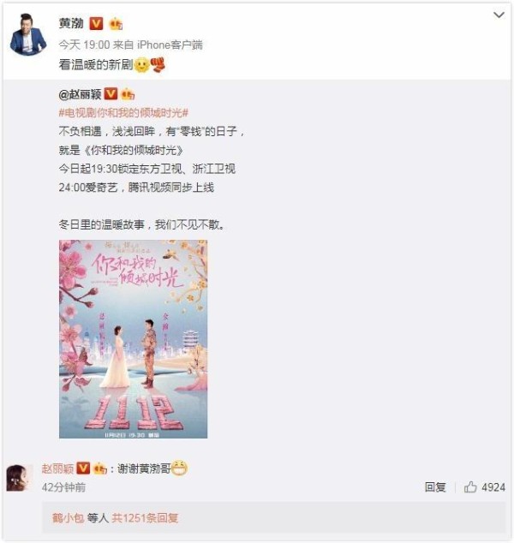Screen dimensions: 514x543
Task: Click the verified V badge beside 黄渤
Action: click(x=96, y=23)
